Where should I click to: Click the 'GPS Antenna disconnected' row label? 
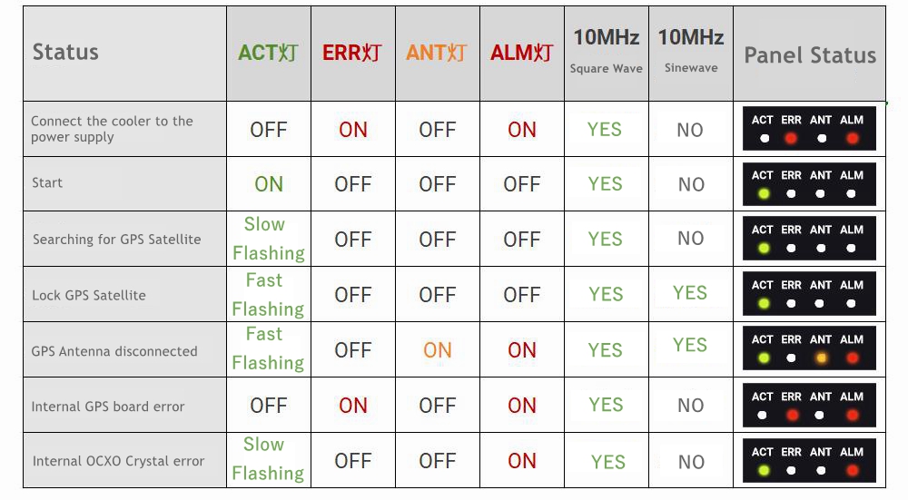coord(114,351)
